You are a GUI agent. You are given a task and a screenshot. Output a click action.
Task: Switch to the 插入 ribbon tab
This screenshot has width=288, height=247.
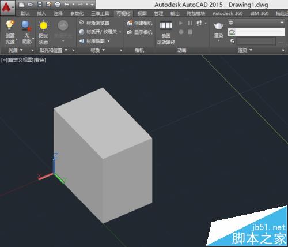click(x=41, y=13)
